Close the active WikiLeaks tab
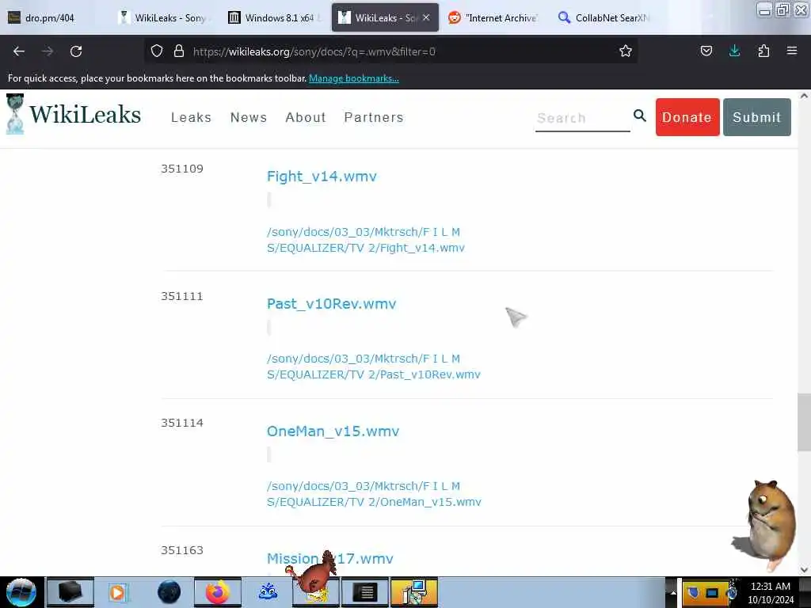The width and height of the screenshot is (811, 608). point(426,17)
